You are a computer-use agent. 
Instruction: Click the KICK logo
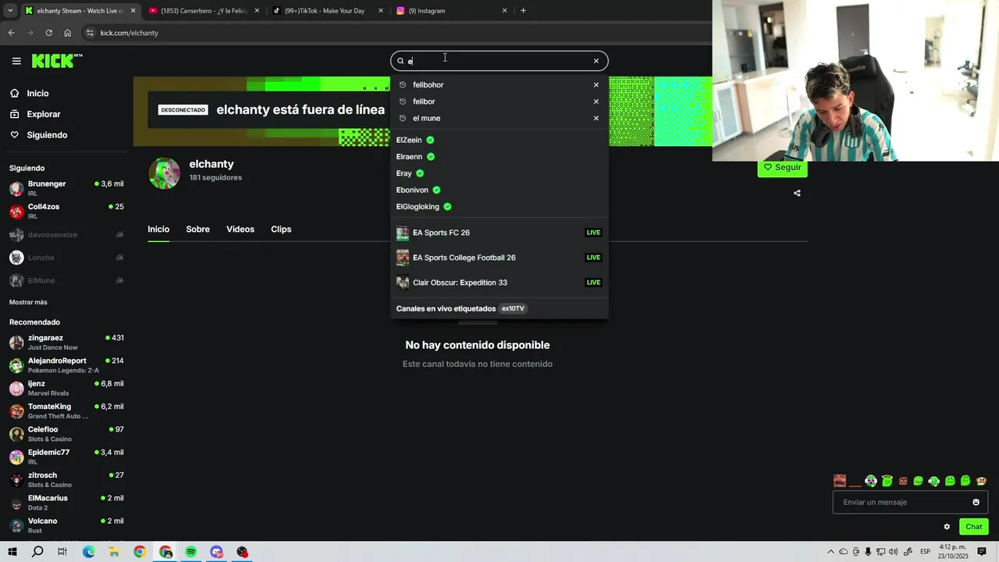56,61
